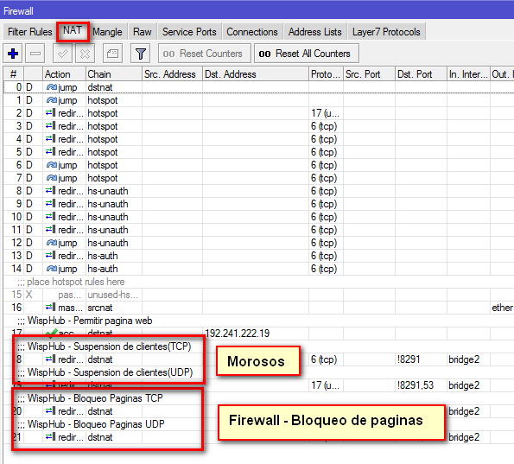Click redirect icon in rule 5
514x464 pixels.
[x=50, y=152]
